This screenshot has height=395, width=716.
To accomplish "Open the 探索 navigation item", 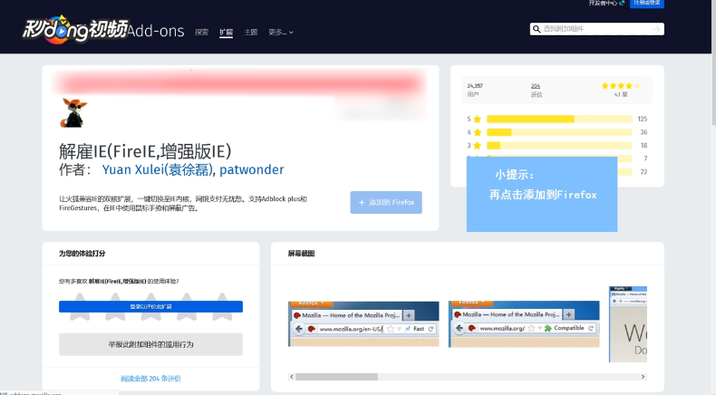I will coord(201,32).
